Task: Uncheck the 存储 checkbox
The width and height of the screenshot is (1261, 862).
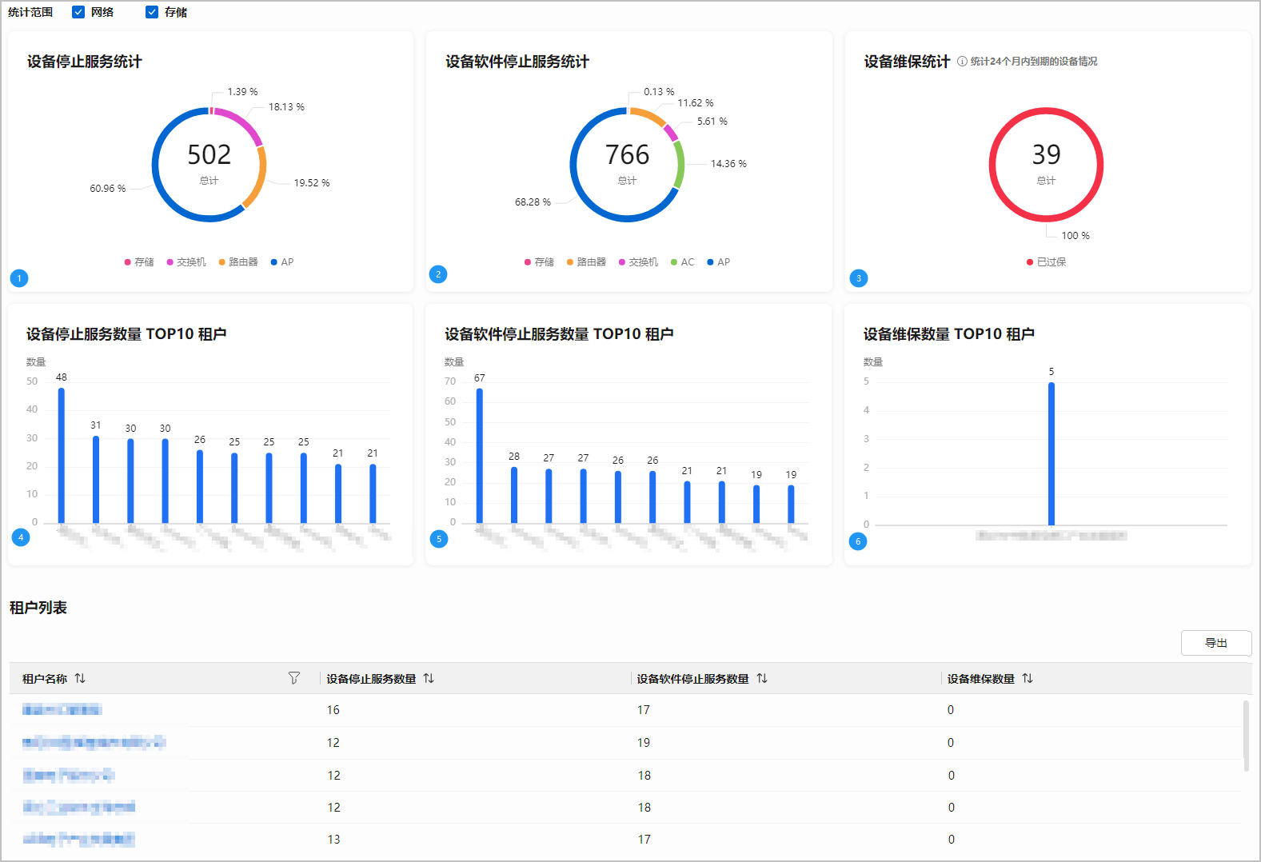Action: tap(152, 12)
